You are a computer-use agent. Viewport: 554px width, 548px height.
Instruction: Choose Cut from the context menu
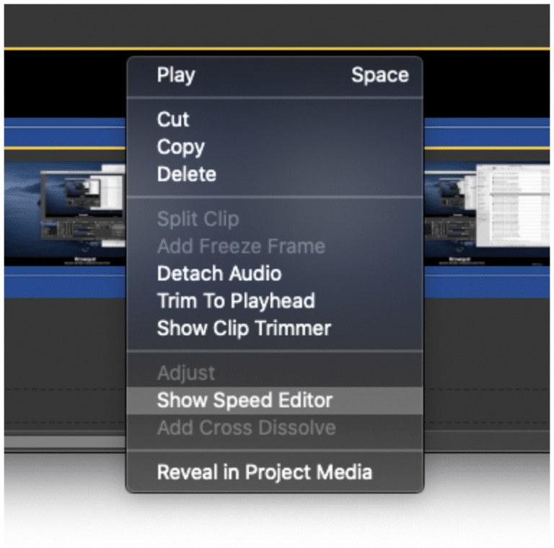tap(275, 119)
